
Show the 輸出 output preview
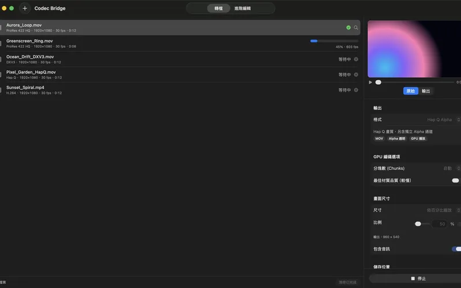[x=426, y=91]
